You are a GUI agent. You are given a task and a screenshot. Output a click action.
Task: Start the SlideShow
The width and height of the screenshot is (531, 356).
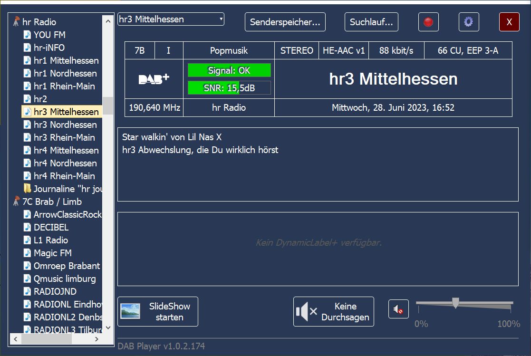158,312
